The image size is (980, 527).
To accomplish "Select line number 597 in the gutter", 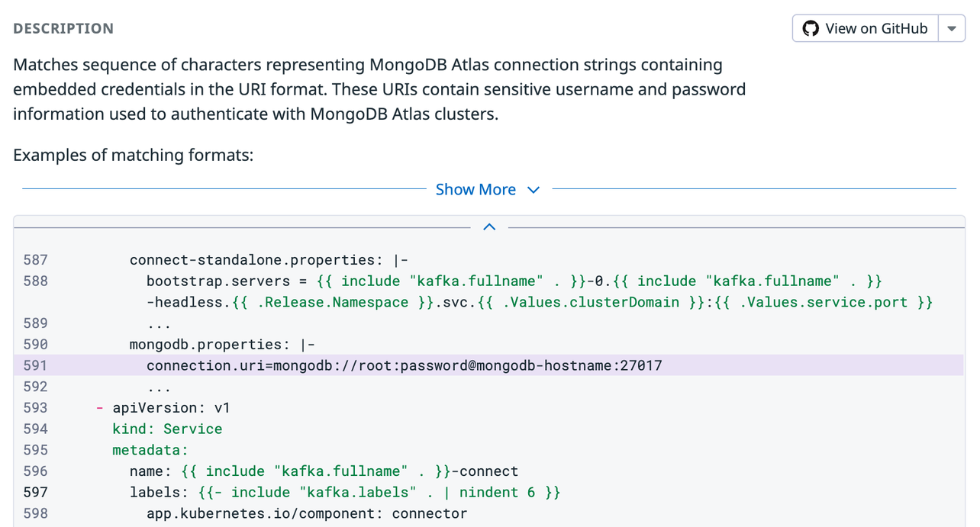I will (x=35, y=492).
